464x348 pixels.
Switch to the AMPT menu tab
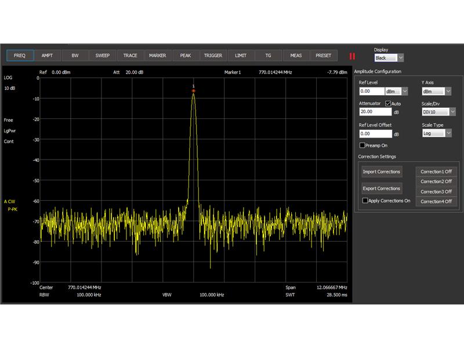(x=48, y=56)
